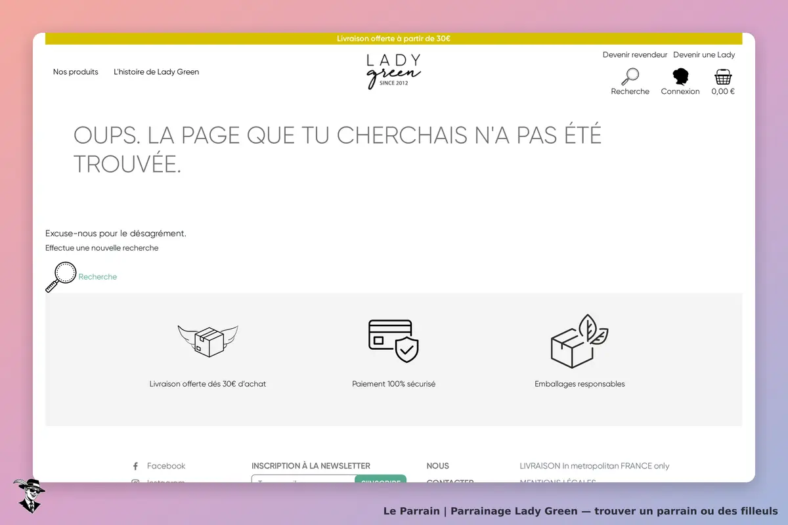Open the shopping basket icon
Image resolution: width=788 pixels, height=525 pixels.
[x=723, y=77]
